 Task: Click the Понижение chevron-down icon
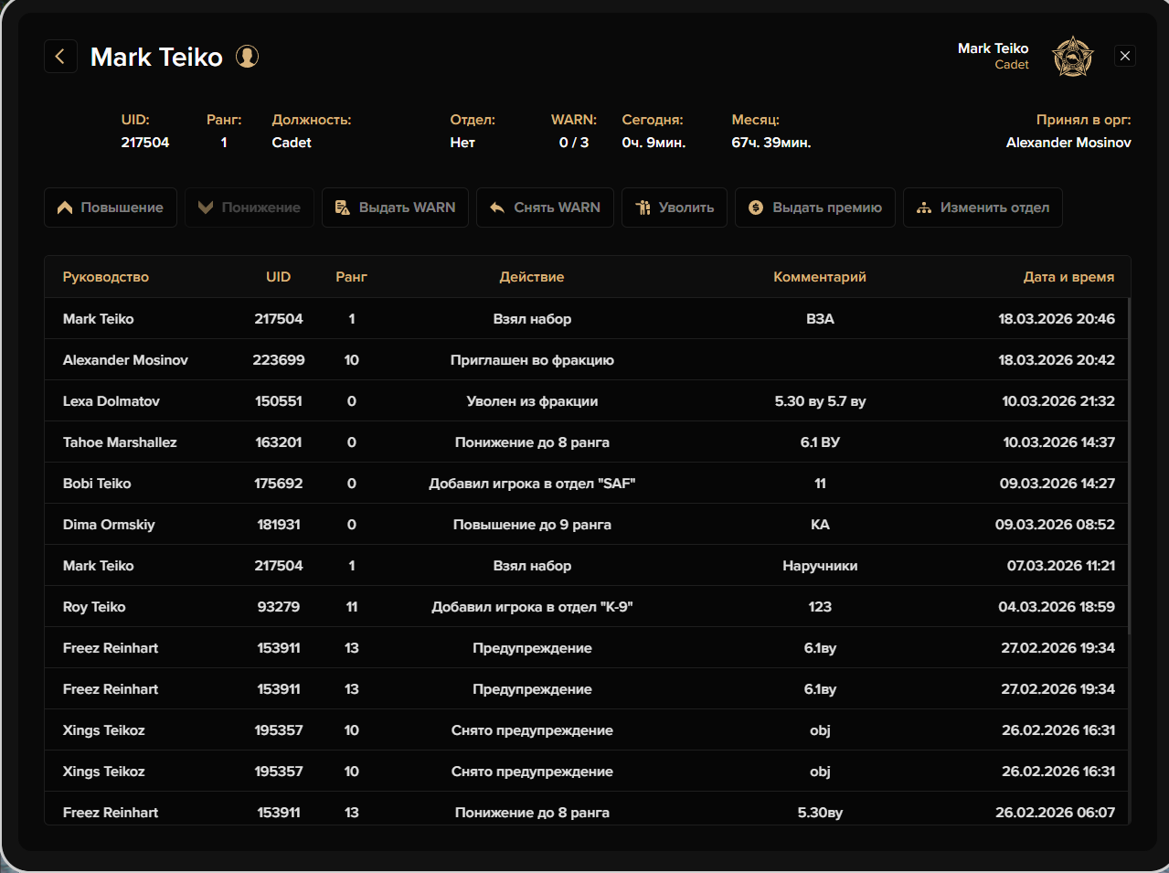point(206,208)
